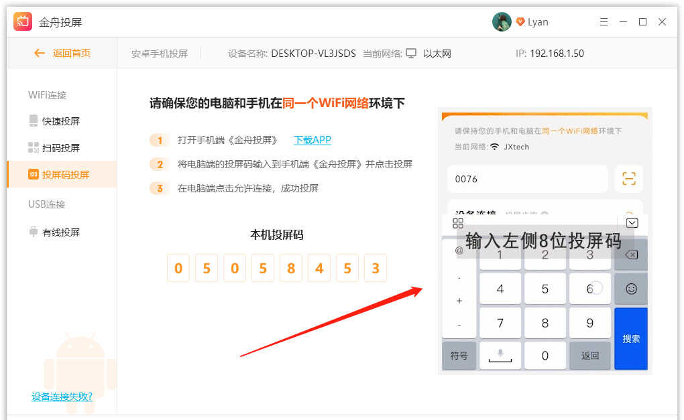The image size is (684, 420).
Task: Tap keypad number 5
Action: pyautogui.click(x=545, y=289)
